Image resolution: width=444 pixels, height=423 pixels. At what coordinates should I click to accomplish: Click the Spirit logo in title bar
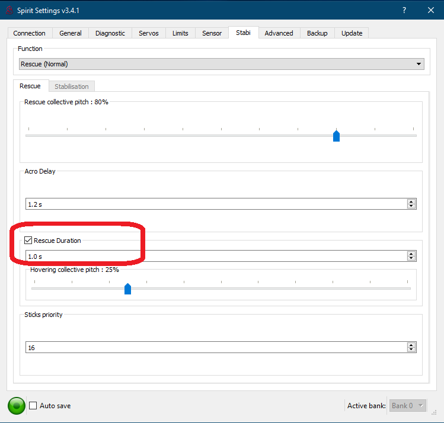click(x=9, y=11)
